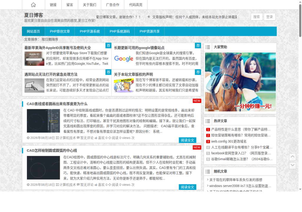Jump to page top with the up-arrow button
This screenshot has width=302, height=212.
(x=292, y=157)
